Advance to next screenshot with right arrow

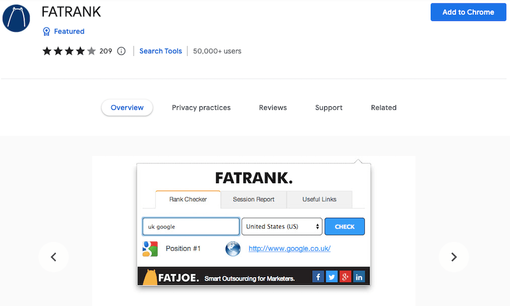point(454,257)
